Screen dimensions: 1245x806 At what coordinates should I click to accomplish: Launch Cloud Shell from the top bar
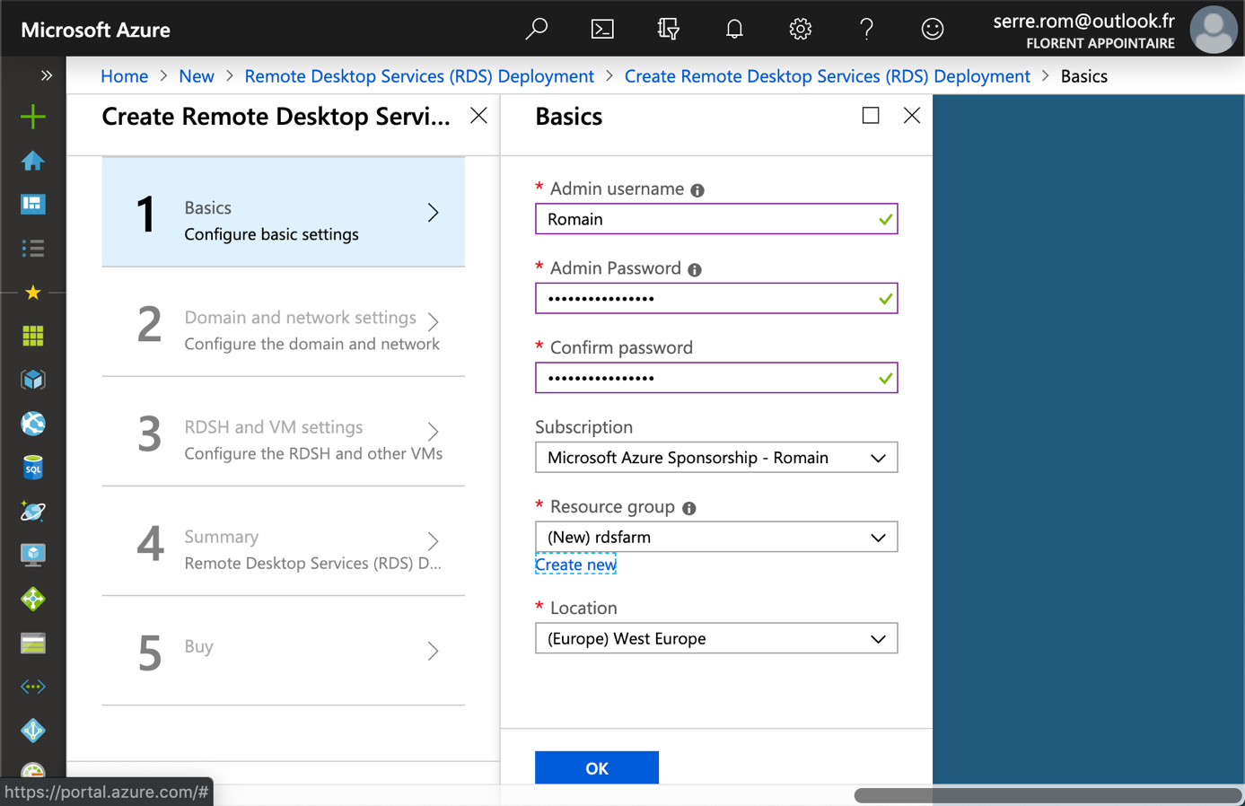602,29
